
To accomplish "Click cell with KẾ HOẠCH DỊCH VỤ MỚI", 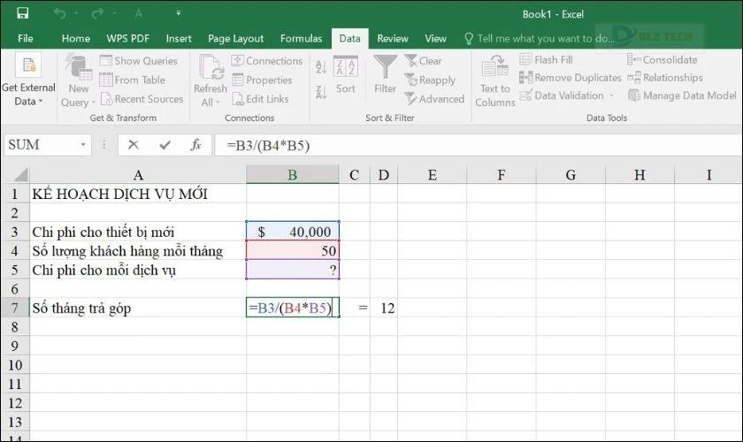I will pos(138,194).
